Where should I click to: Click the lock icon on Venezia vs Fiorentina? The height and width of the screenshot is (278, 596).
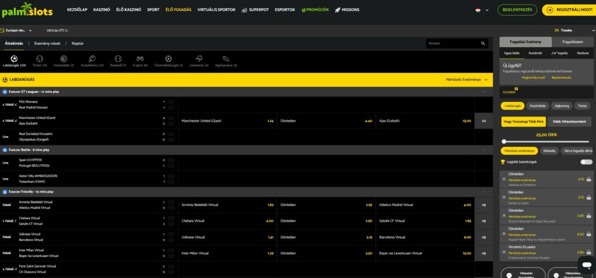[x=589, y=179]
